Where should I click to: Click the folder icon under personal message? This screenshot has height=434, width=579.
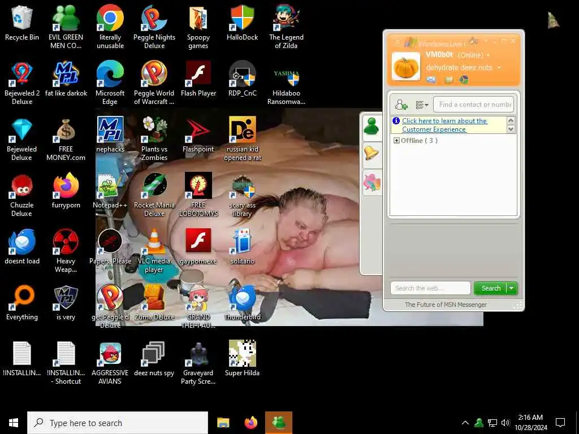pos(448,80)
